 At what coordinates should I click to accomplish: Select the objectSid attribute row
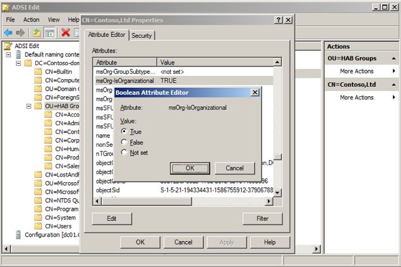click(x=184, y=190)
